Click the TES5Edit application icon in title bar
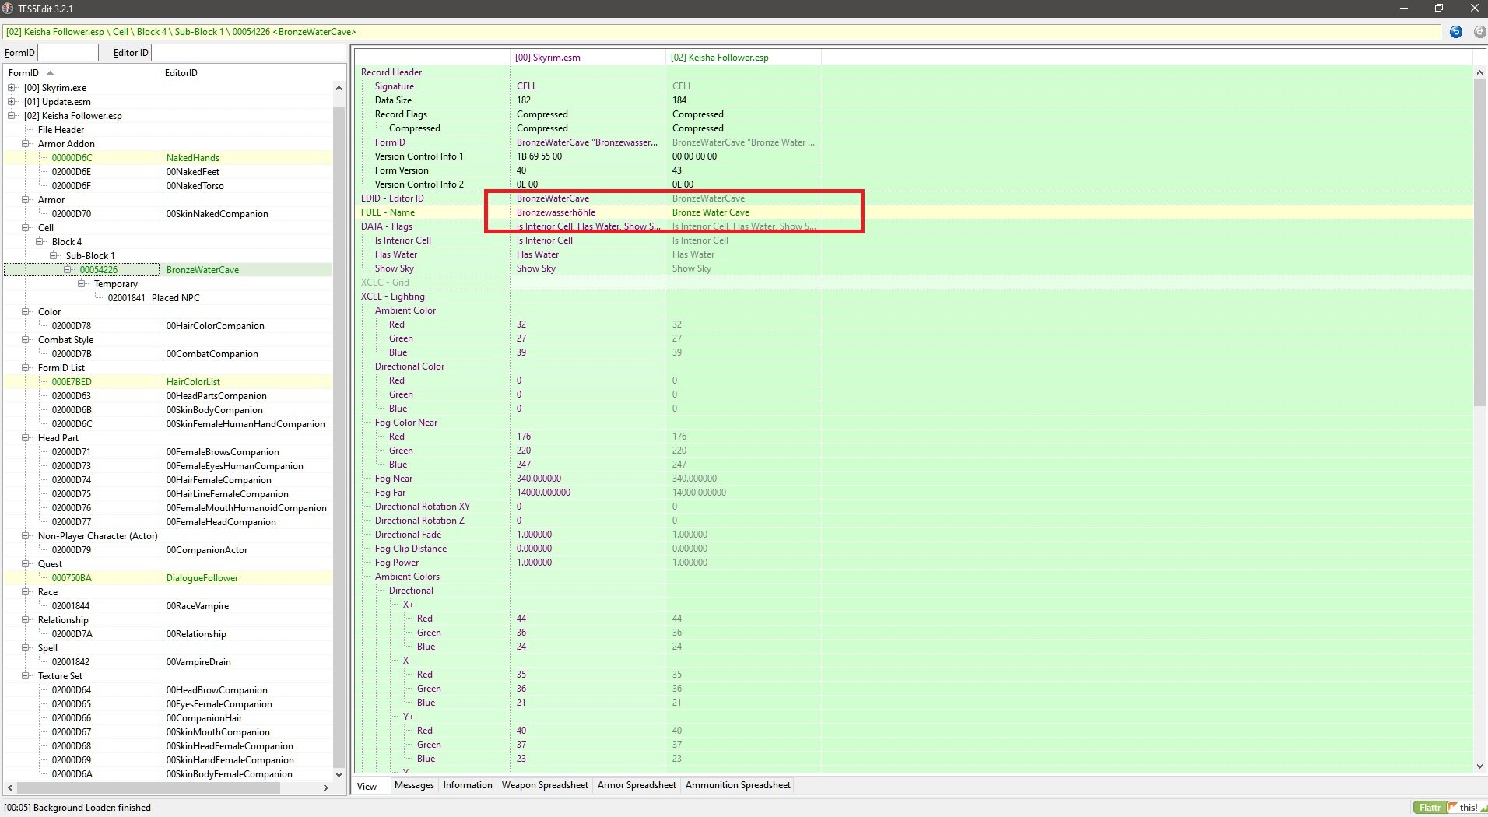The width and height of the screenshot is (1488, 817). coord(9,9)
